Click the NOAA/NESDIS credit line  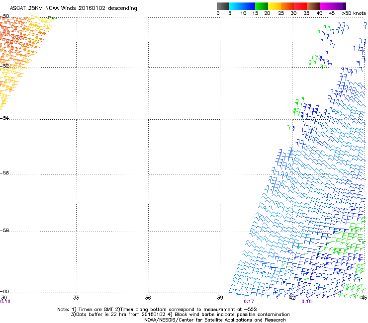(x=215, y=320)
